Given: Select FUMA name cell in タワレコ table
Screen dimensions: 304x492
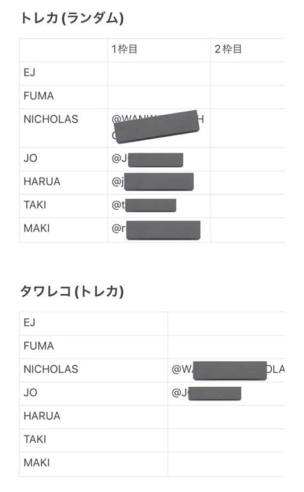Looking at the screenshot, I should point(94,347).
